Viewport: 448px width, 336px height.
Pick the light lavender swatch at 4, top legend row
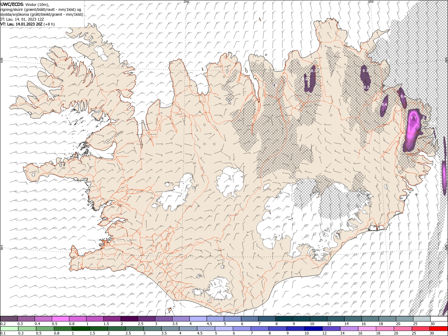[x=198, y=319]
